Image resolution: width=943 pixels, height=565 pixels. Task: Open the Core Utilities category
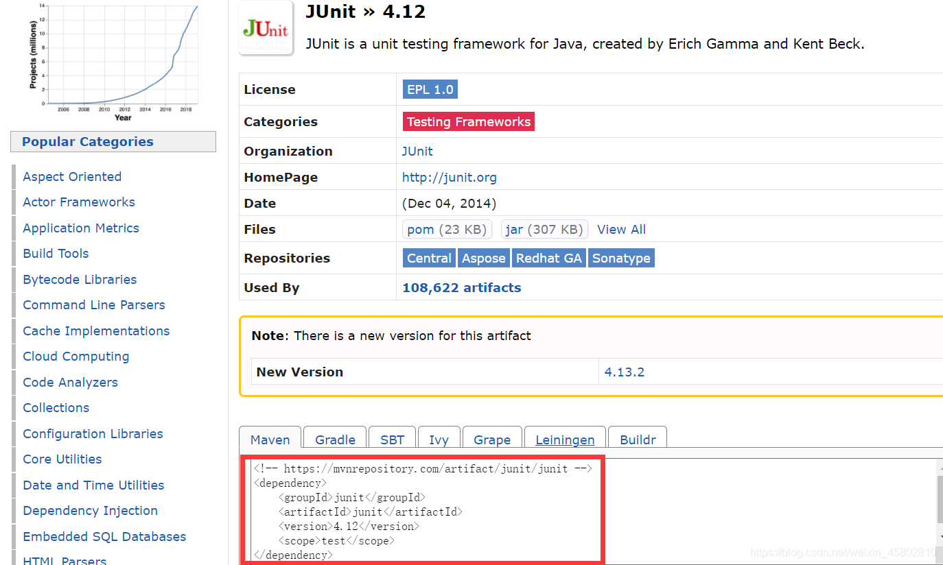pyautogui.click(x=62, y=459)
